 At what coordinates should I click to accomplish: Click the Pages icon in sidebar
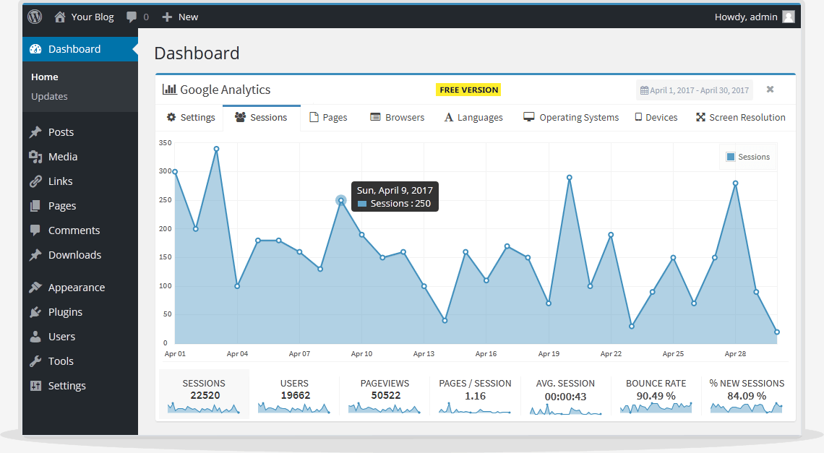pyautogui.click(x=35, y=206)
